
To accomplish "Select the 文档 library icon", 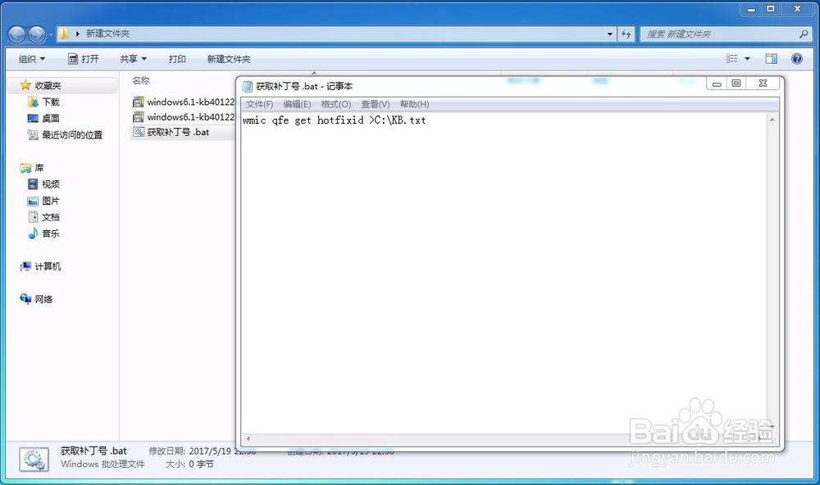I will click(48, 217).
